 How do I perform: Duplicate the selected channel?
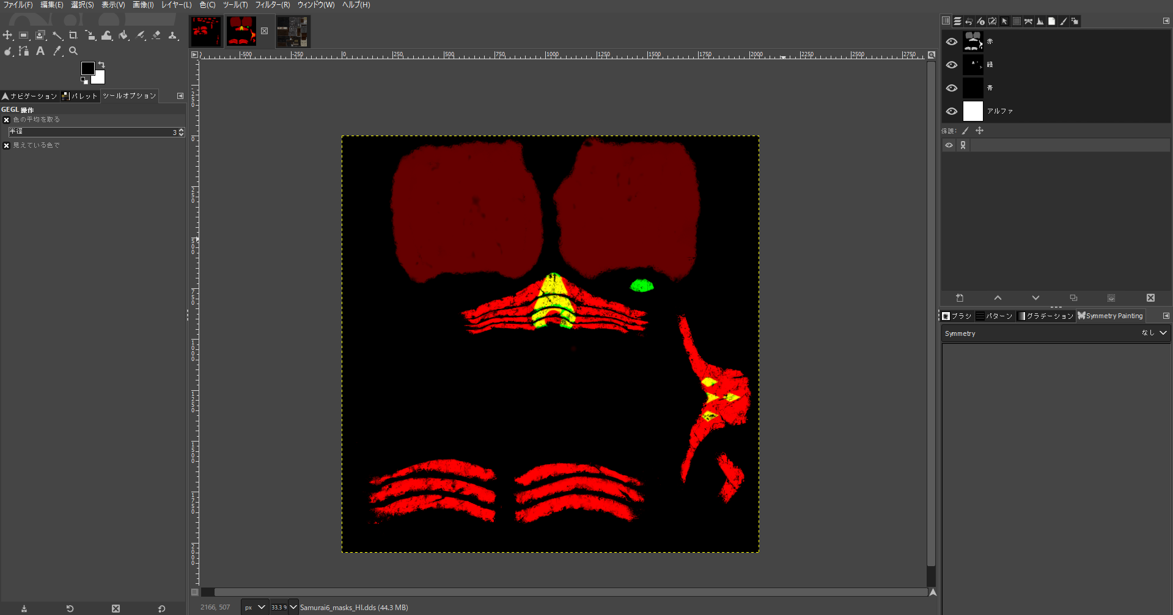click(1073, 298)
